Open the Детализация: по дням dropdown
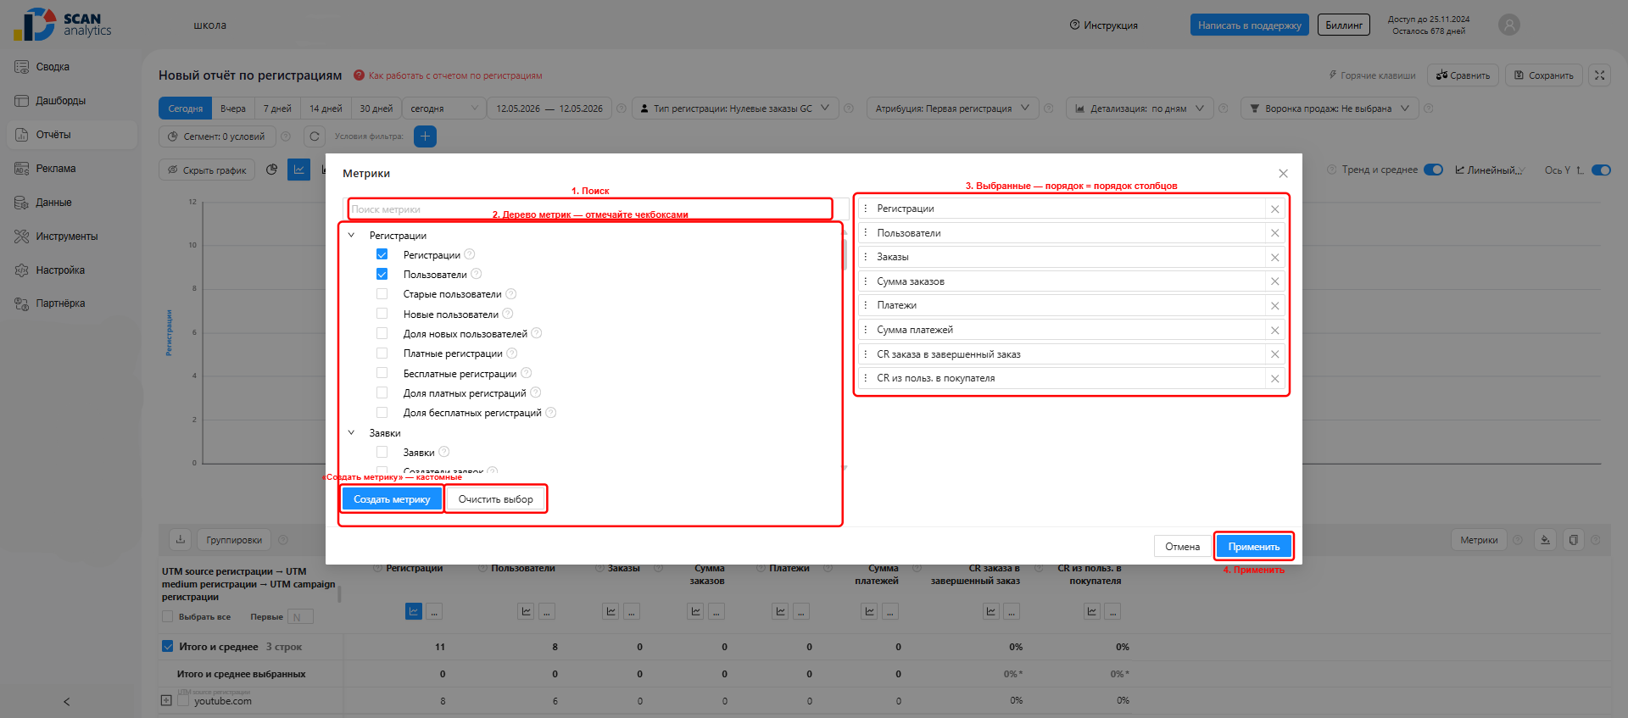 pos(1140,109)
